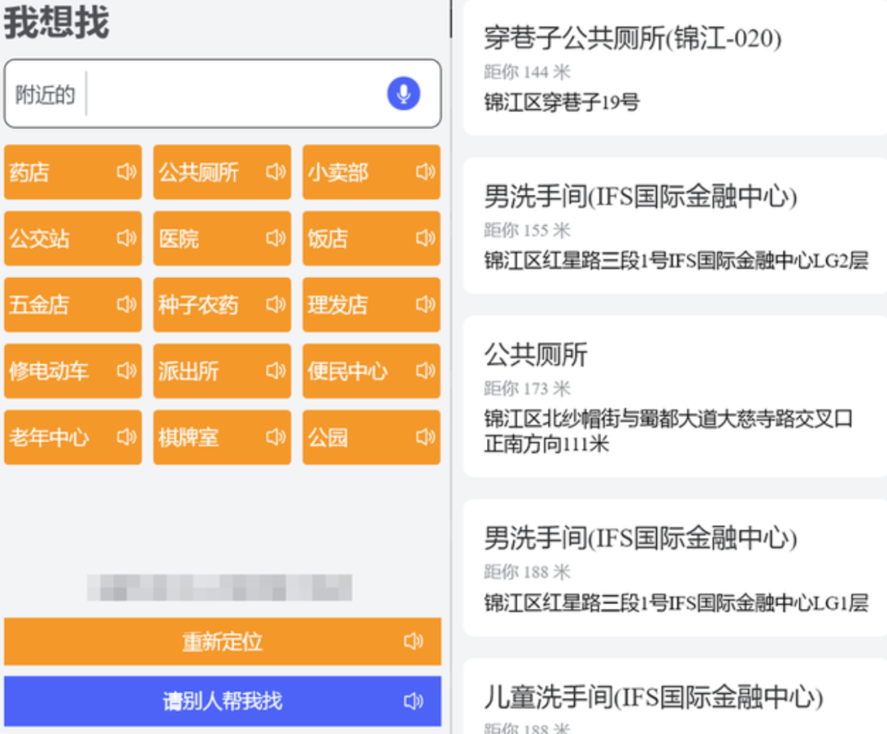
Task: Play audio for 医院 via speaker icon
Action: coord(276,238)
